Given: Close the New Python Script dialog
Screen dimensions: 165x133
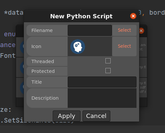Looking at the screenshot, I should click(x=133, y=16).
